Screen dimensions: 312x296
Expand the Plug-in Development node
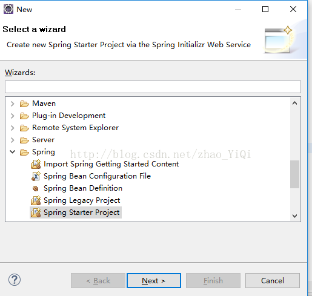point(13,116)
